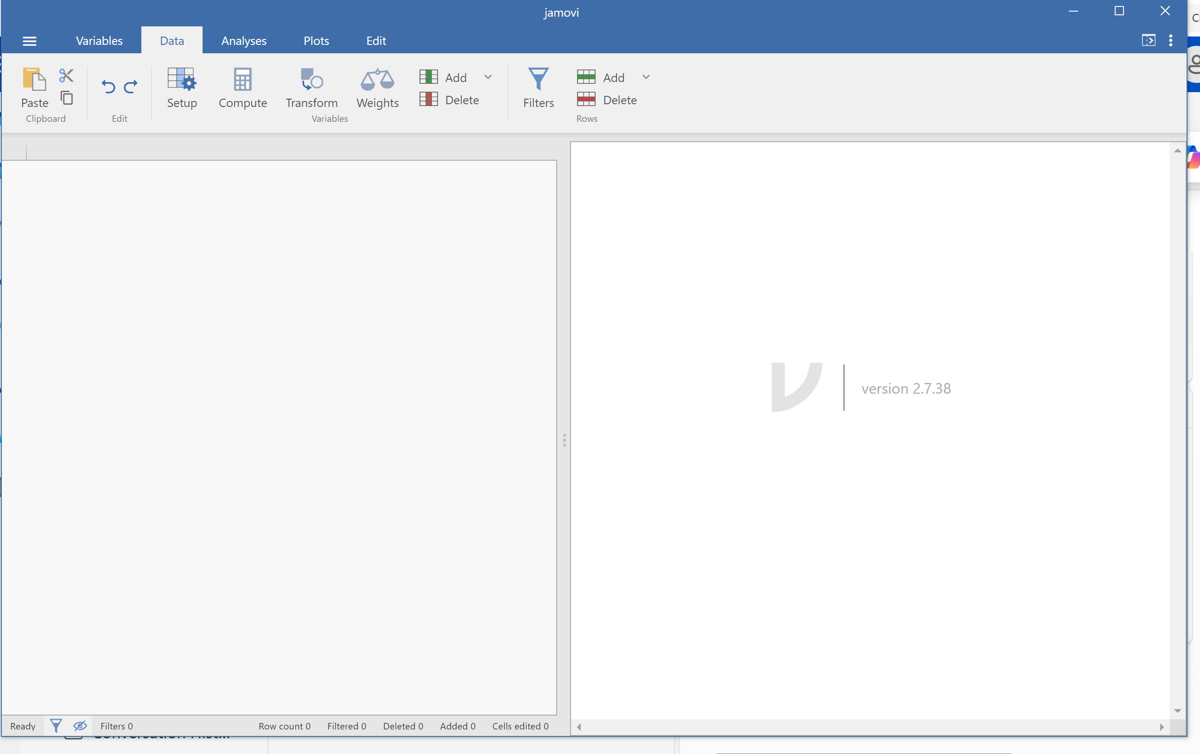1200x754 pixels.
Task: Click the status bar filter funnel icon
Action: click(56, 726)
